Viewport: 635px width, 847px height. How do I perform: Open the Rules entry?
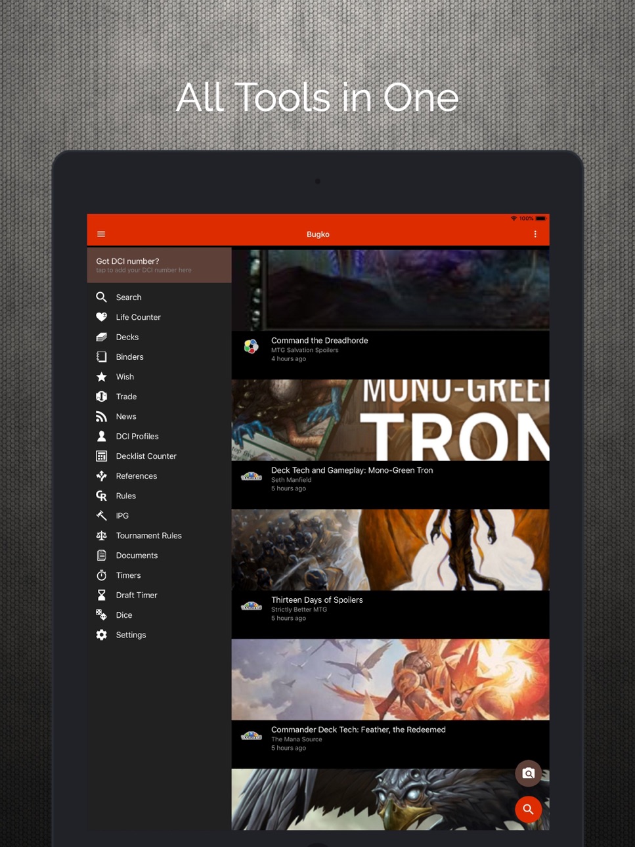(x=126, y=496)
